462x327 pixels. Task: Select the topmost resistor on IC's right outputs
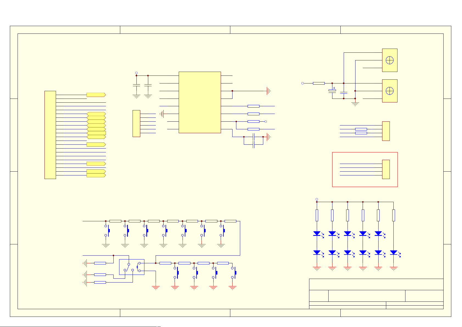point(253,106)
